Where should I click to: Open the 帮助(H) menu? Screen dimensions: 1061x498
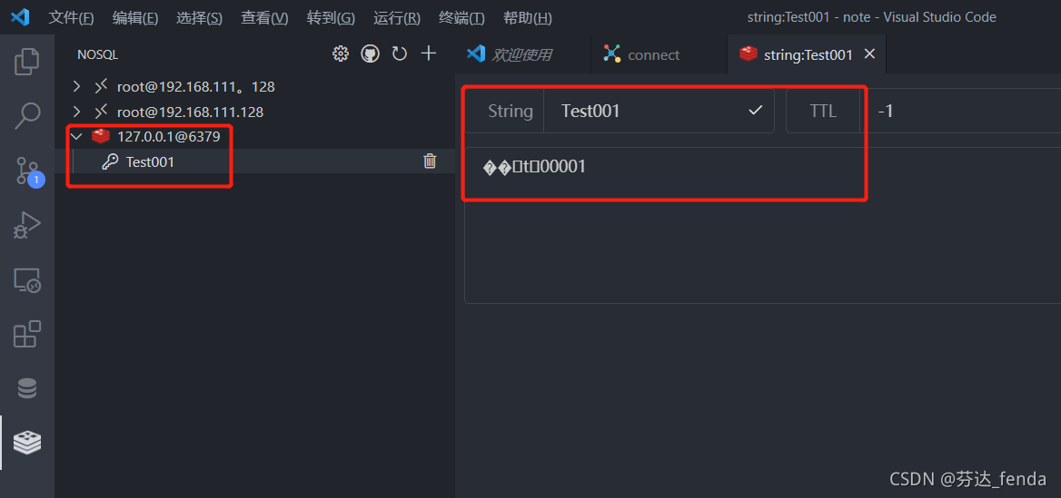(x=528, y=18)
